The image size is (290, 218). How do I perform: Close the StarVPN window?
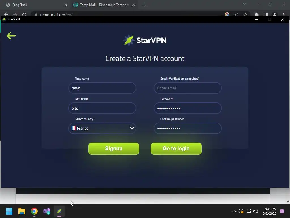[x=282, y=19]
